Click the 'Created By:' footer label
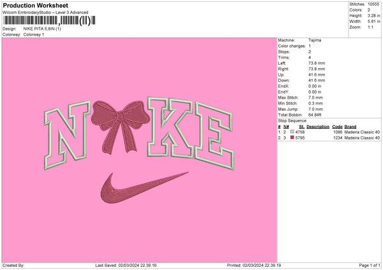The width and height of the screenshot is (383, 270). (x=13, y=266)
